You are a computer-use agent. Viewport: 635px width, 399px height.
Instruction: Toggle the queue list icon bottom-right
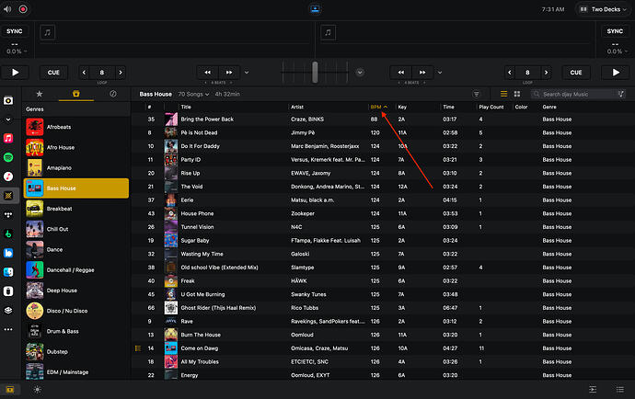(620, 390)
